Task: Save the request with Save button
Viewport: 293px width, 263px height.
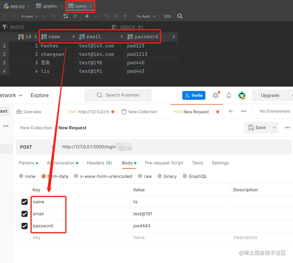Action: tap(257, 128)
